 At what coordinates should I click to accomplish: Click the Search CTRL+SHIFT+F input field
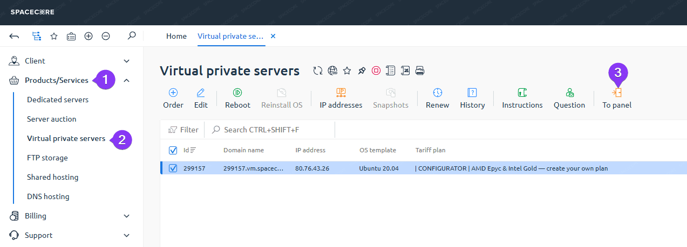pyautogui.click(x=270, y=130)
